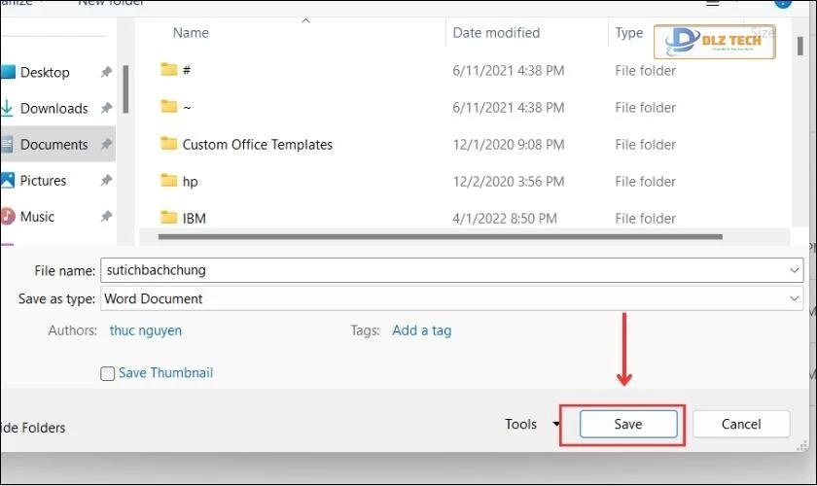Open Downloads via its arrow icon
The width and height of the screenshot is (817, 486).
(8, 108)
